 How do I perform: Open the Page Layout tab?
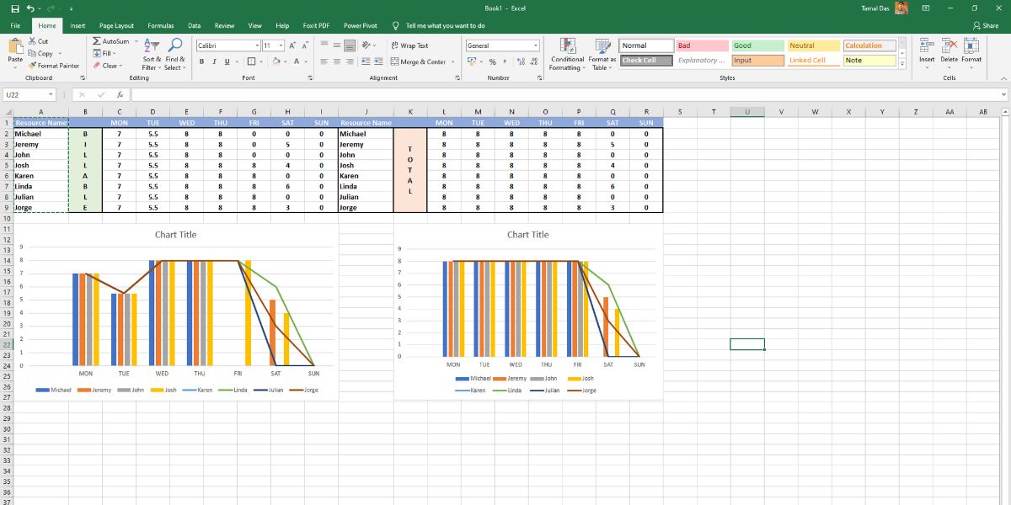pyautogui.click(x=119, y=25)
